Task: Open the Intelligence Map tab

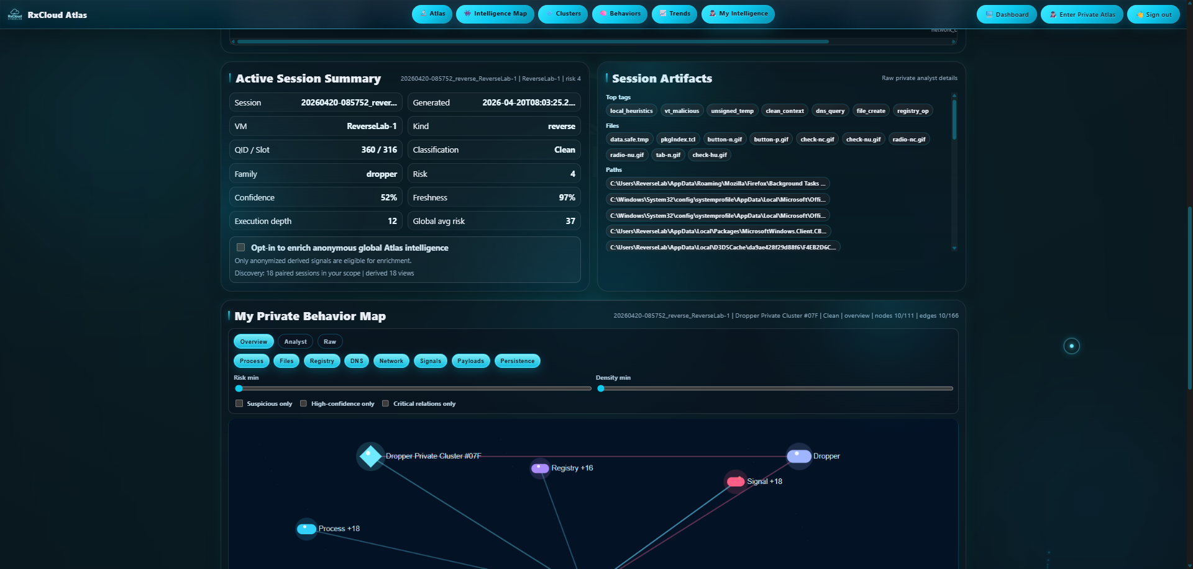Action: pos(495,14)
